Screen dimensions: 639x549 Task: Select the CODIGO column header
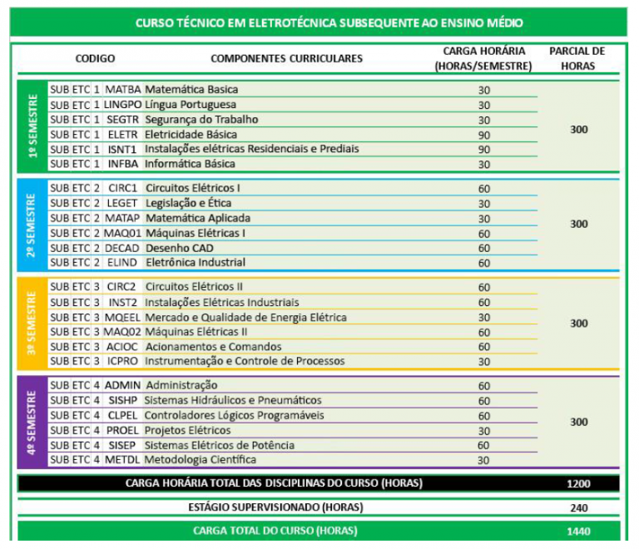coord(95,59)
